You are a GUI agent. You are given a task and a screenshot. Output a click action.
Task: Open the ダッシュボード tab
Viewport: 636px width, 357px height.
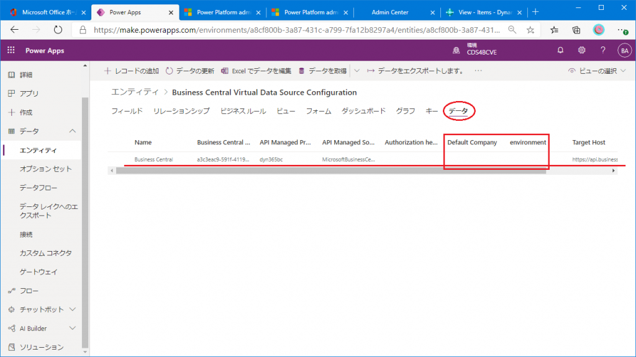point(363,111)
